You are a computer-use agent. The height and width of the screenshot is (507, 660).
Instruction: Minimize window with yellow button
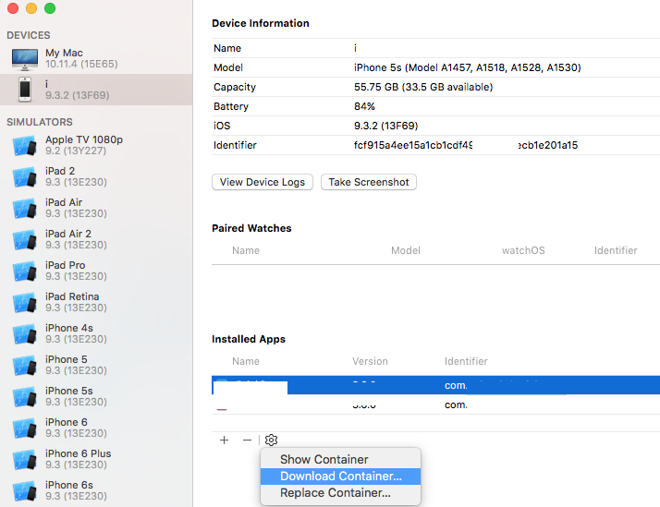coord(31,8)
